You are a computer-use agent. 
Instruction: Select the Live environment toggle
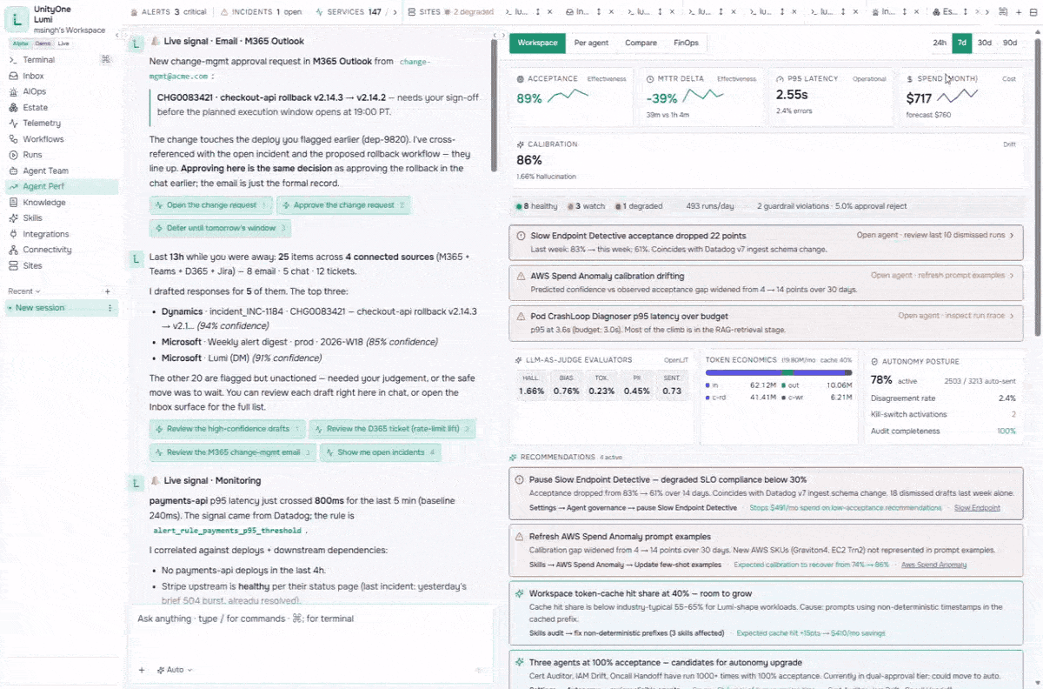click(x=63, y=43)
